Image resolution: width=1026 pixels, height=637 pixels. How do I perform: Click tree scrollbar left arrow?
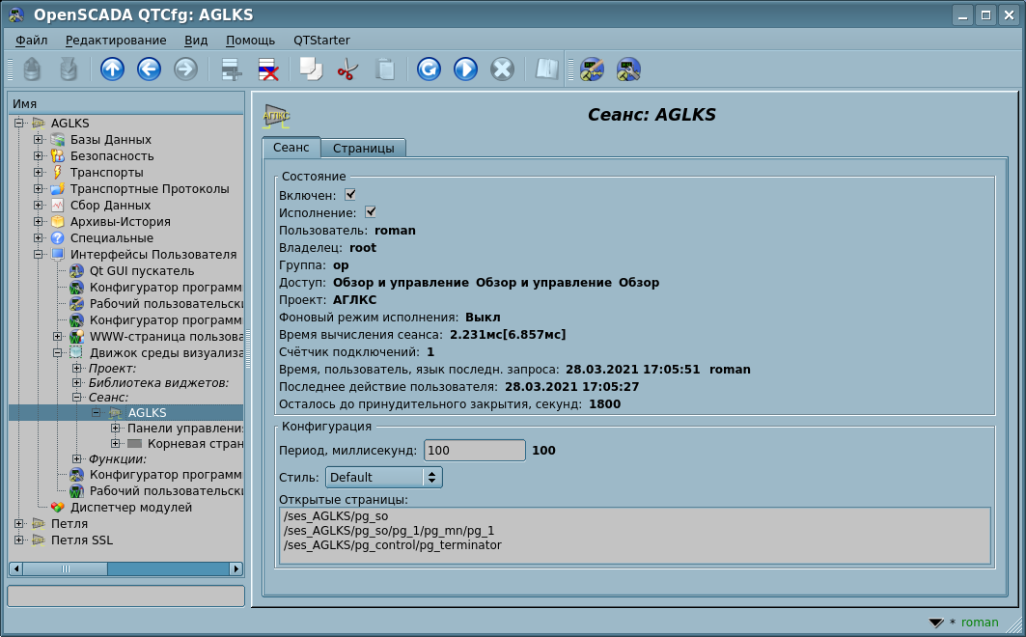16,569
